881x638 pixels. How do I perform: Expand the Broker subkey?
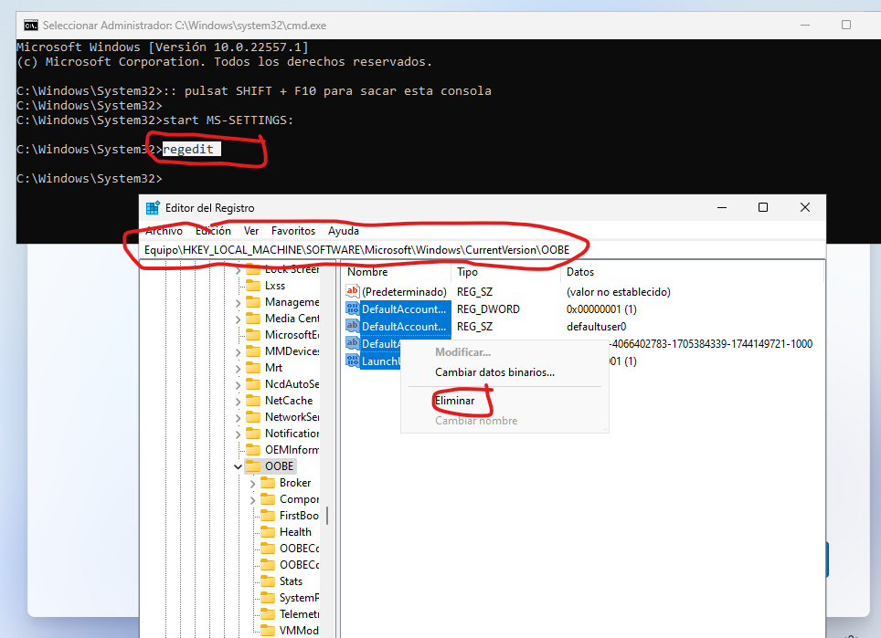[253, 483]
